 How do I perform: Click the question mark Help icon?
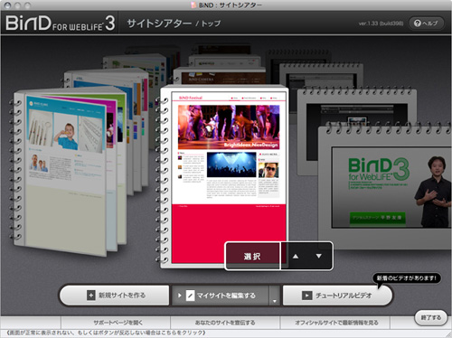(418, 23)
